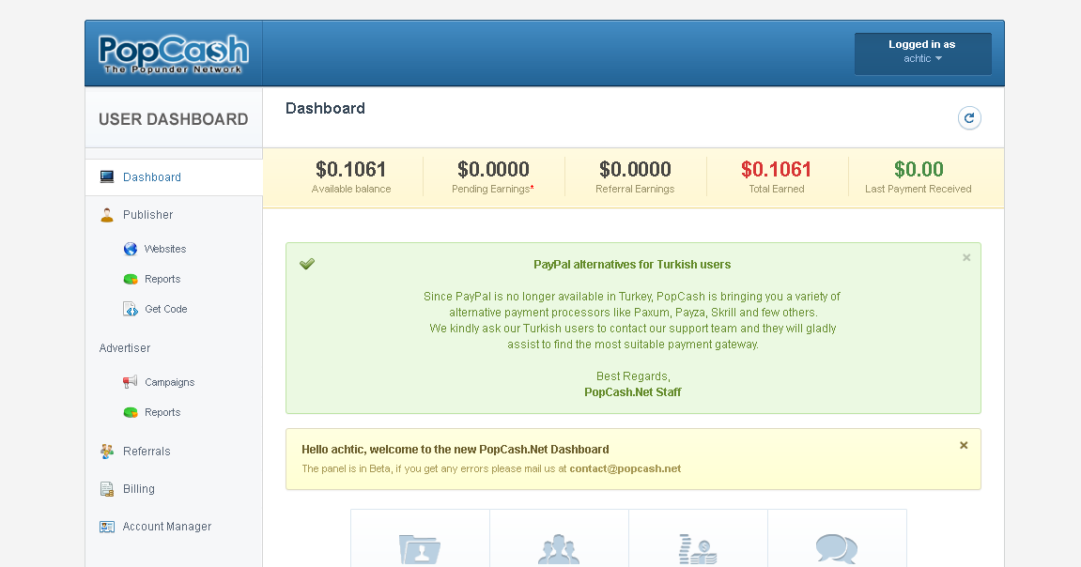1081x567 pixels.
Task: Open Websites via the globe icon
Action: click(129, 248)
